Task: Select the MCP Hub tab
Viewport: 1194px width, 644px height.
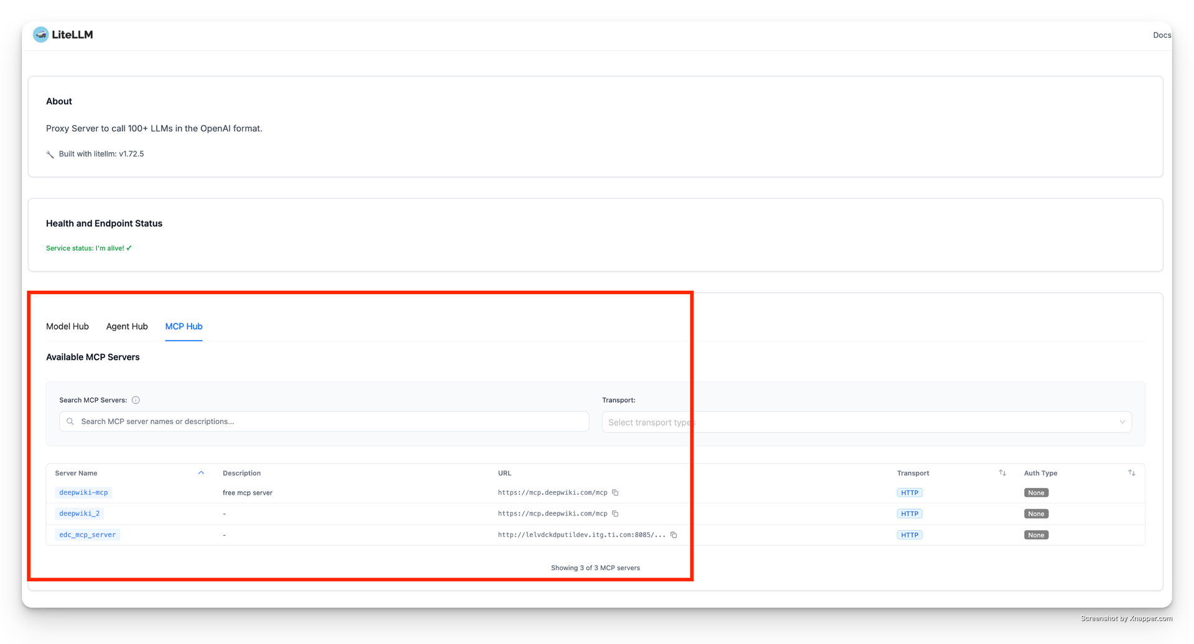Action: 183,326
